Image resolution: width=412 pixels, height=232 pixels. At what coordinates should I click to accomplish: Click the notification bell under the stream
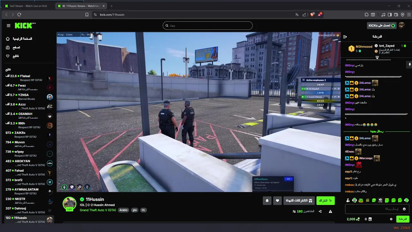click(267, 201)
